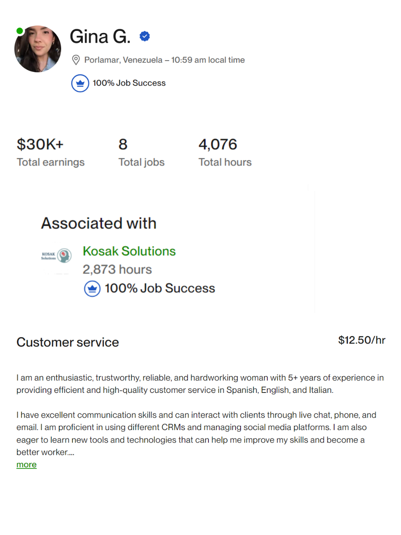Click the top 100% Job Success label

point(129,83)
